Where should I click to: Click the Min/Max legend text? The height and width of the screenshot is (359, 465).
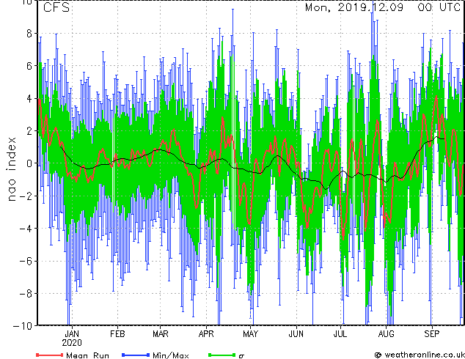click(171, 355)
